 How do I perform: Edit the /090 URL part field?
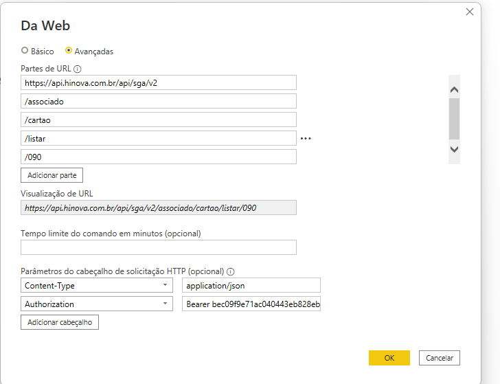click(x=159, y=157)
